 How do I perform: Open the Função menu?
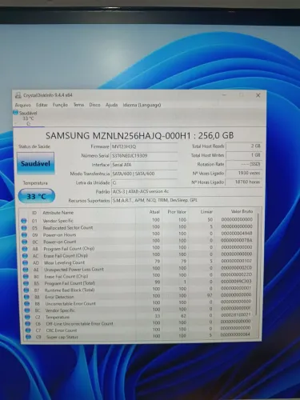point(60,105)
